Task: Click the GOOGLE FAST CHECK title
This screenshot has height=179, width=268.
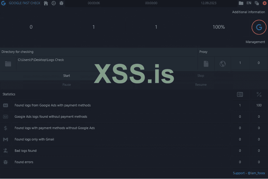Action: click(x=24, y=3)
